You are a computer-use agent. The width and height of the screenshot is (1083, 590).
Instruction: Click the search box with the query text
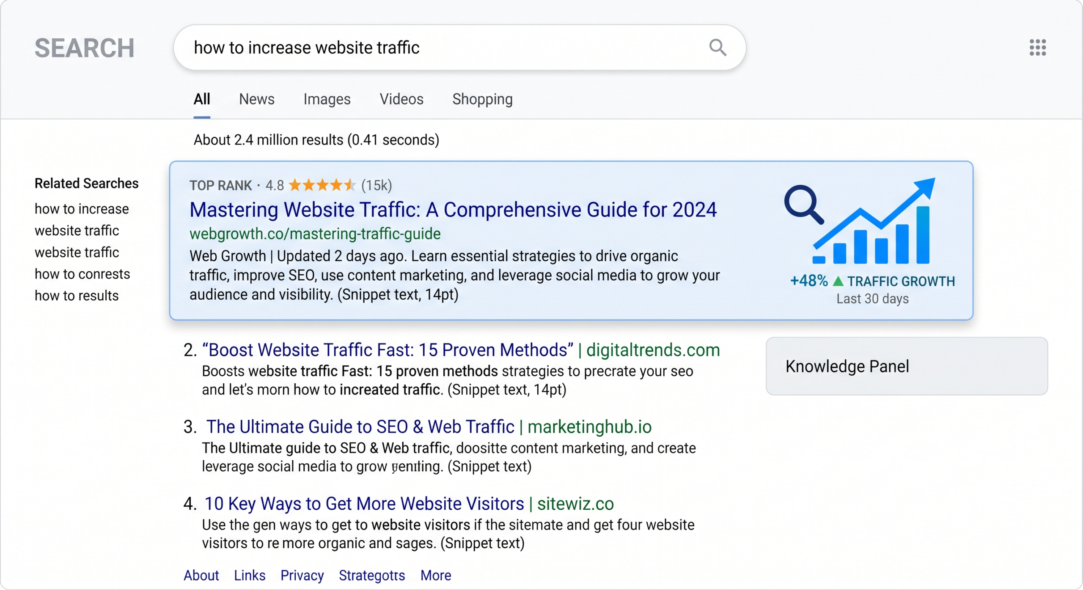460,48
